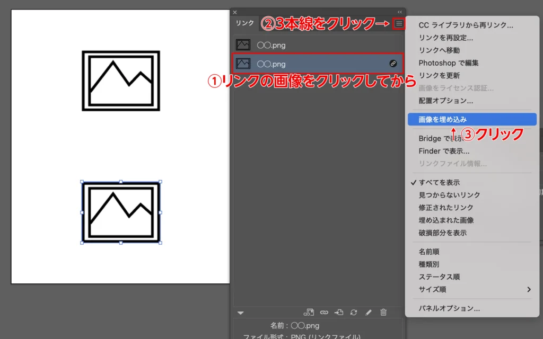
Task: Expand the サイズ順 submenu arrow
Action: 529,289
